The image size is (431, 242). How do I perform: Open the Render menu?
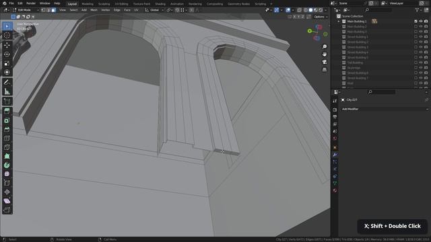coord(31,3)
